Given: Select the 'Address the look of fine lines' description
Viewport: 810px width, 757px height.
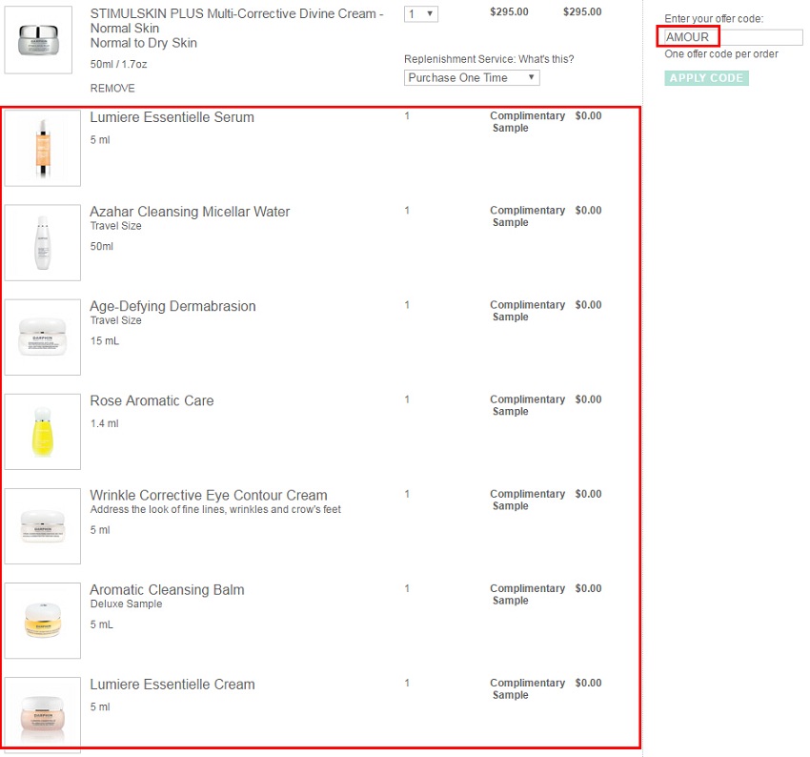Looking at the screenshot, I should (215, 509).
